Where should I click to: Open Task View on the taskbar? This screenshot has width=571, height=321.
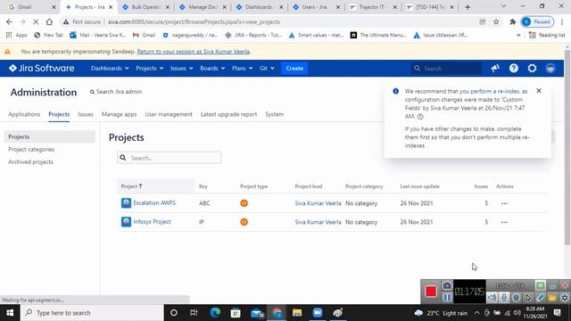click(194, 313)
